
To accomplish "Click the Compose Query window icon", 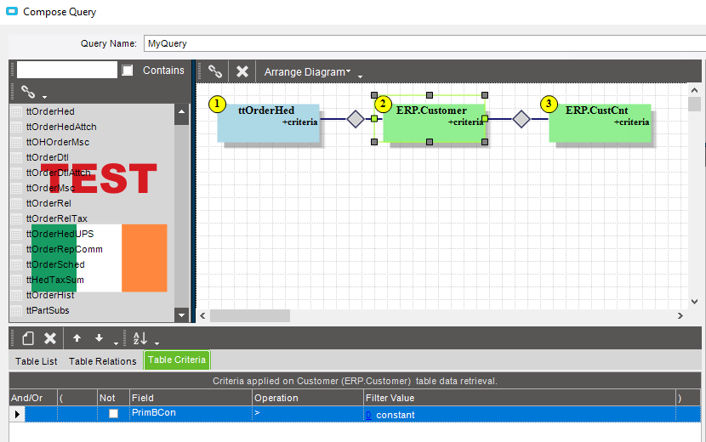I will [x=12, y=11].
